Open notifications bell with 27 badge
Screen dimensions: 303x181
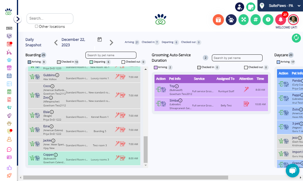click(x=281, y=20)
